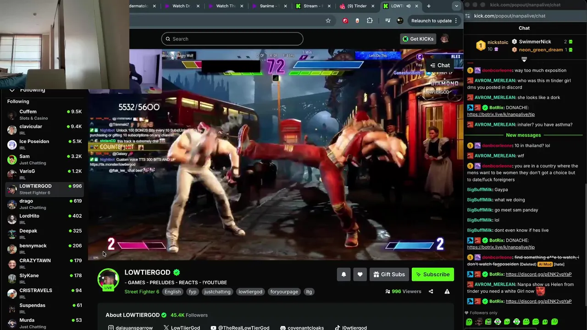Bookmark this page with the star icon
587x330 pixels.
(x=328, y=21)
